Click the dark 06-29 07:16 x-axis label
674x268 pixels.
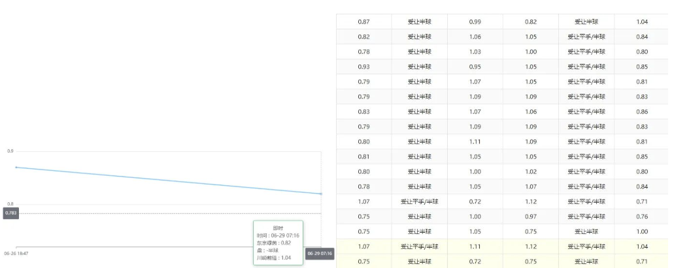(320, 254)
